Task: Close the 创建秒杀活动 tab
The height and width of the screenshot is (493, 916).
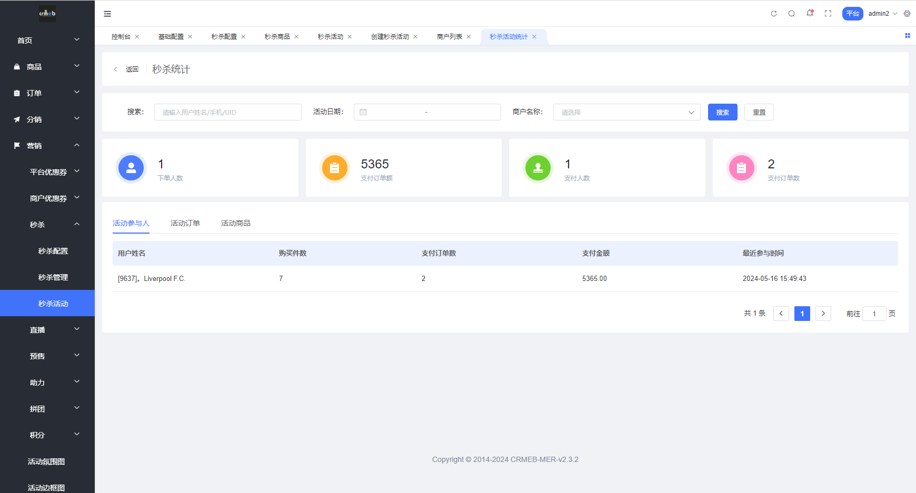Action: (415, 37)
